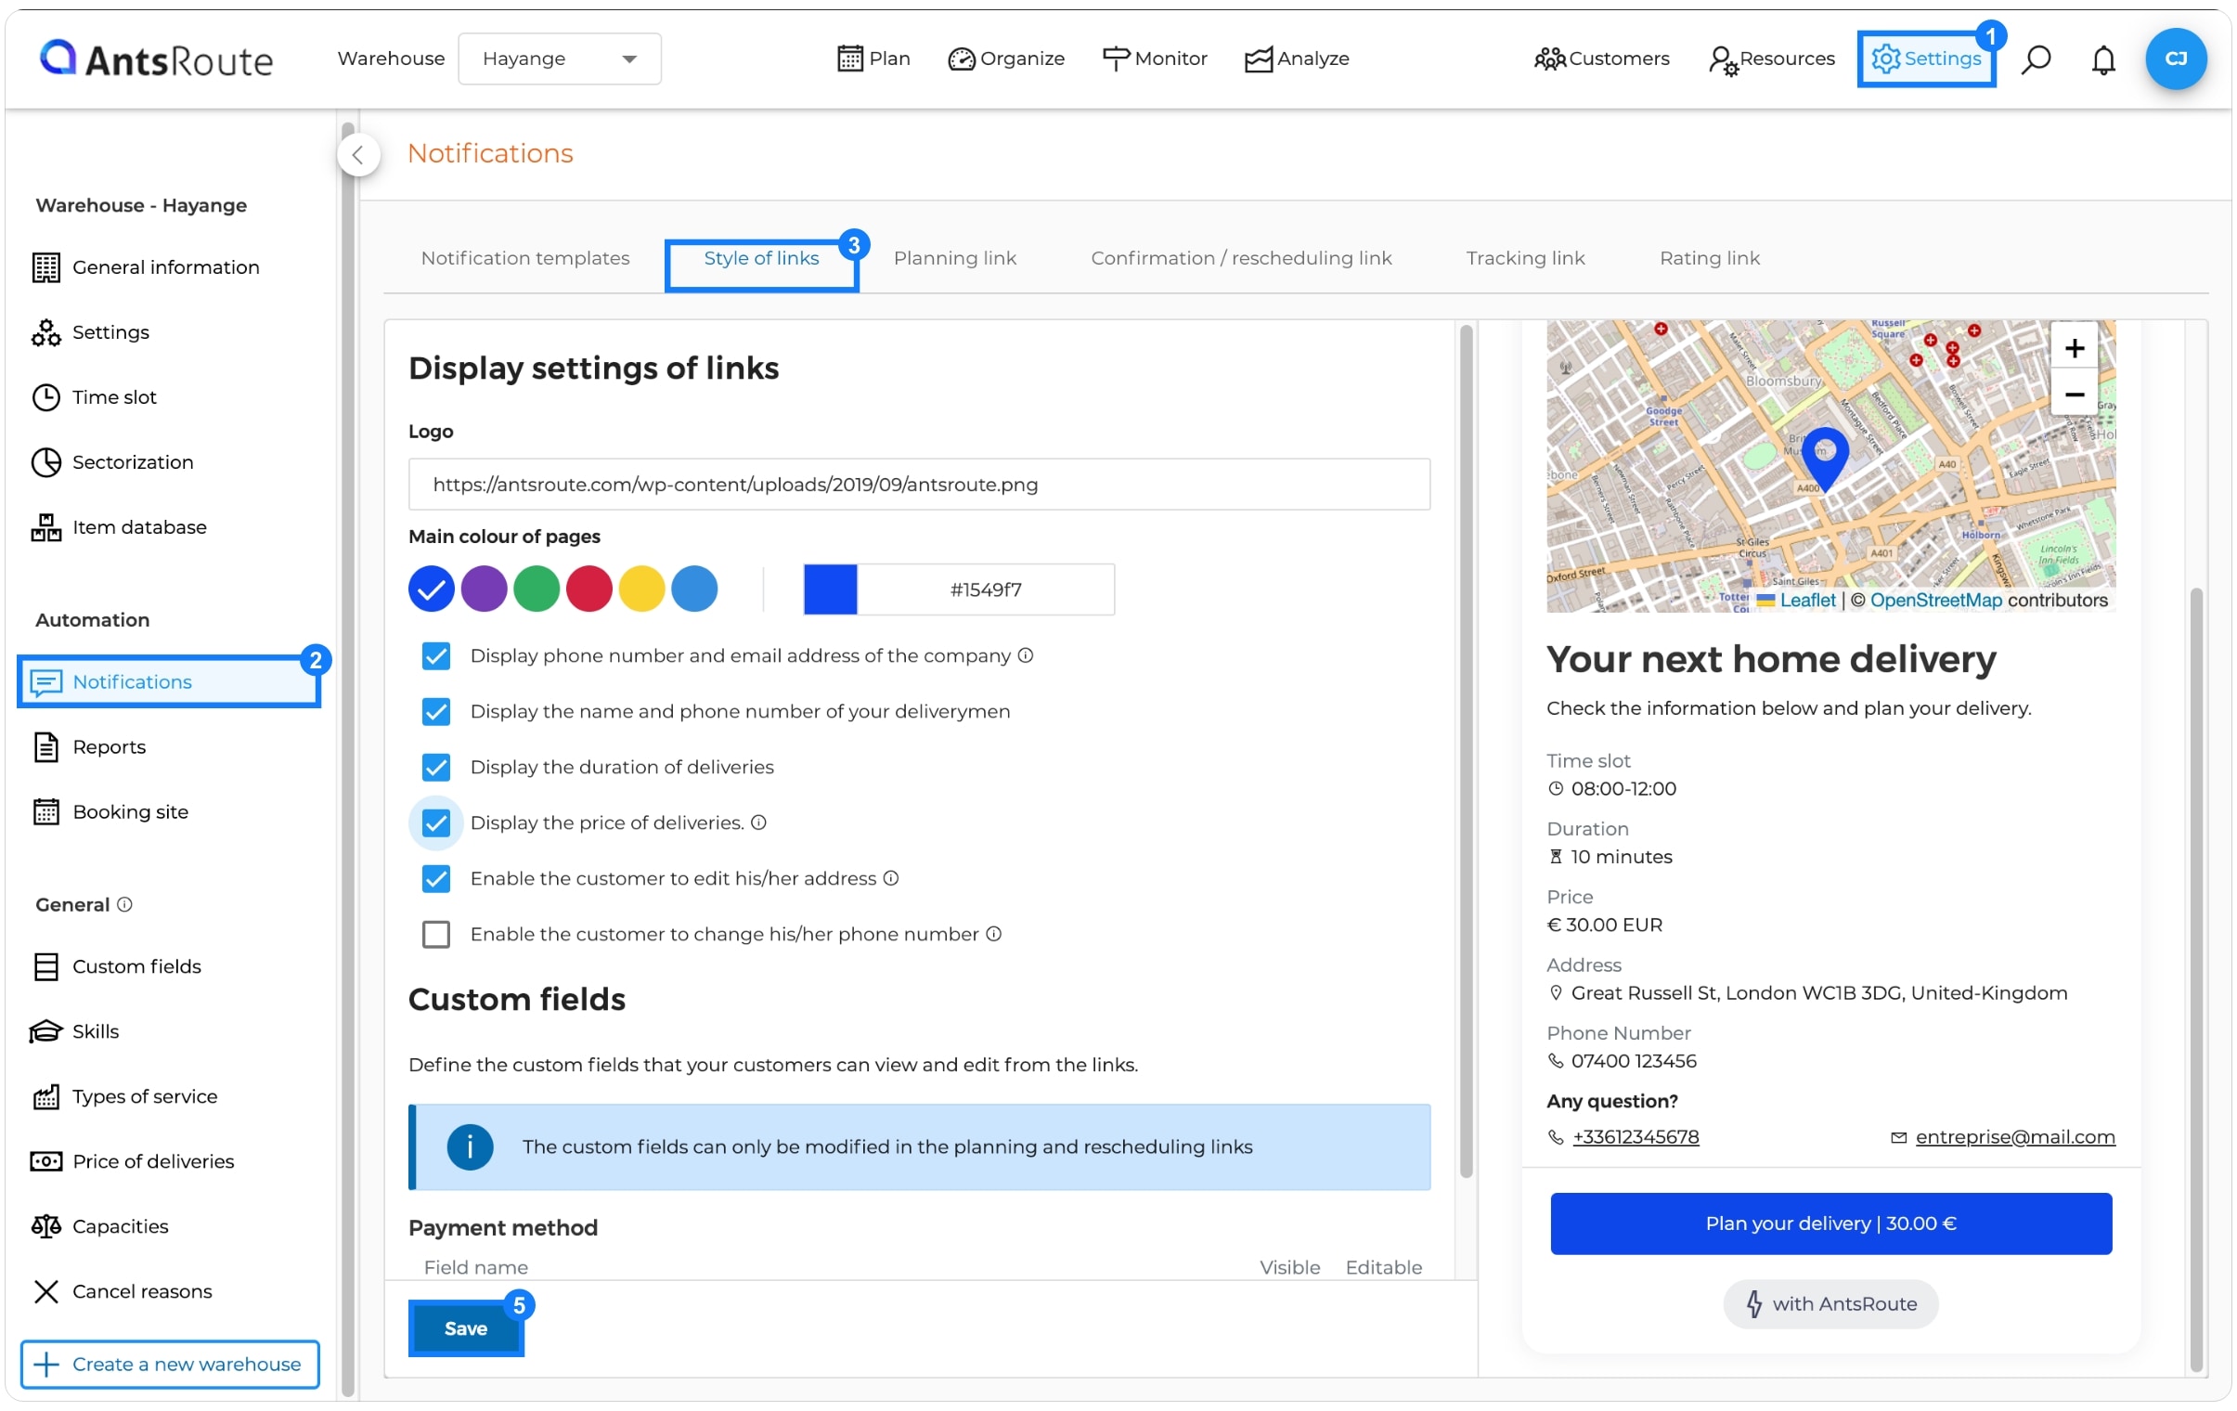
Task: Toggle display of deliverymen name and phone
Action: tap(435, 712)
